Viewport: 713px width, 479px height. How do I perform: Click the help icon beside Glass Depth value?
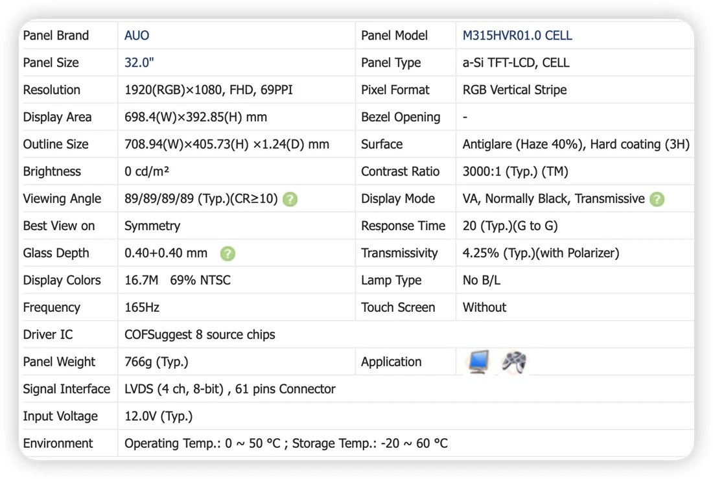coord(228,253)
